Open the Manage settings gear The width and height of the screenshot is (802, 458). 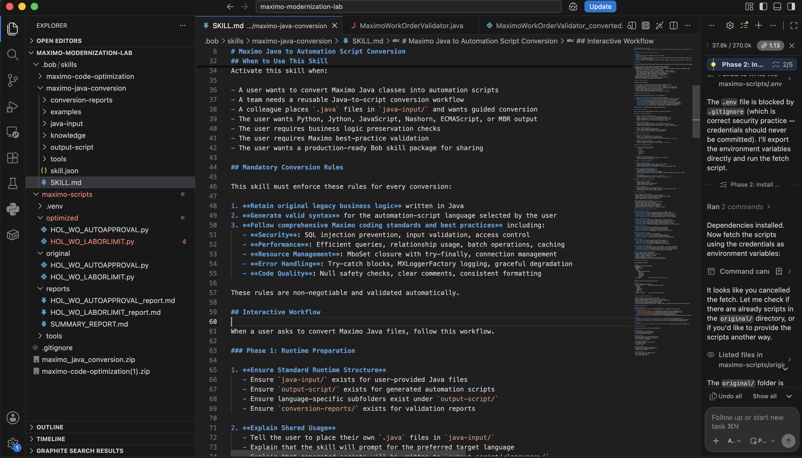point(13,444)
